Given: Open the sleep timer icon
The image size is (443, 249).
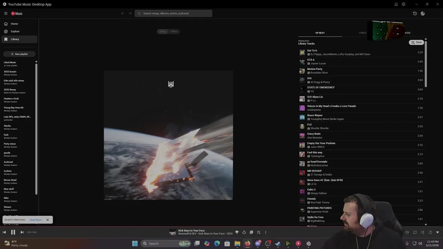Looking at the screenshot, I should tap(430, 232).
